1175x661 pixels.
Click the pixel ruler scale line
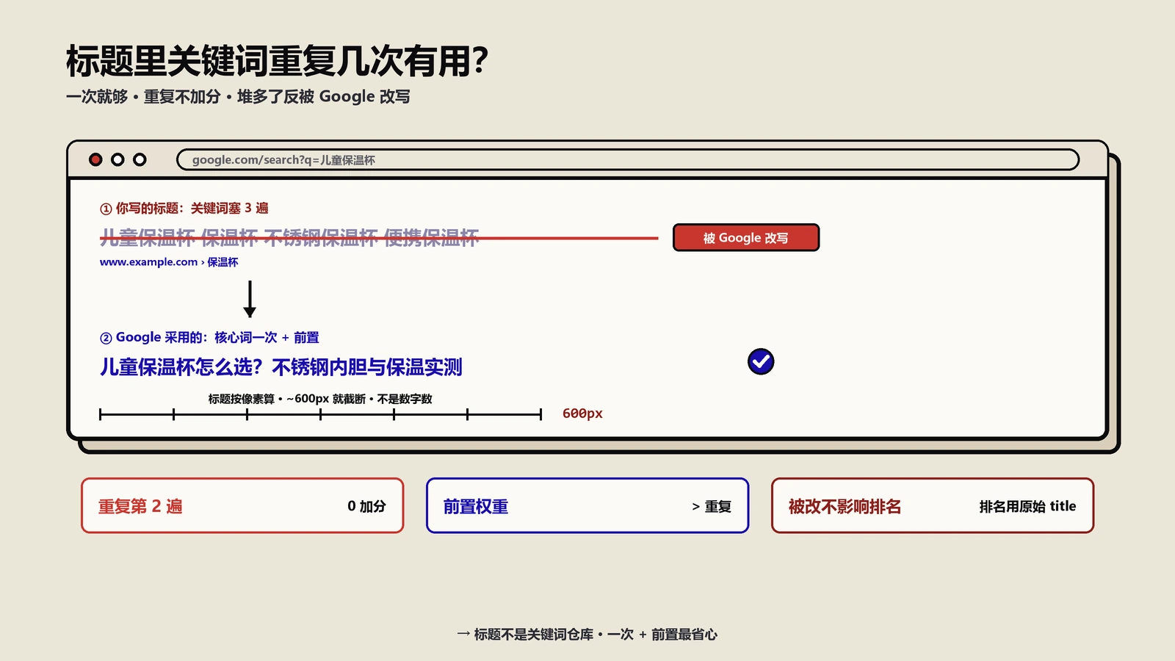(x=320, y=414)
